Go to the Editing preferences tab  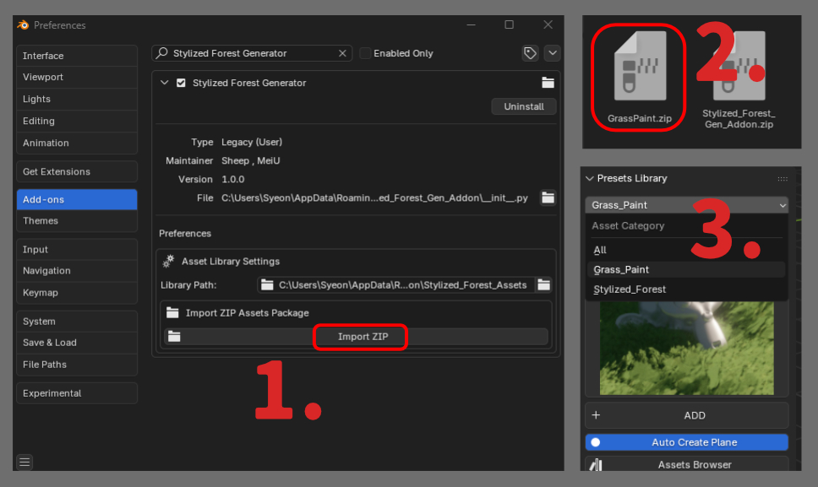77,121
